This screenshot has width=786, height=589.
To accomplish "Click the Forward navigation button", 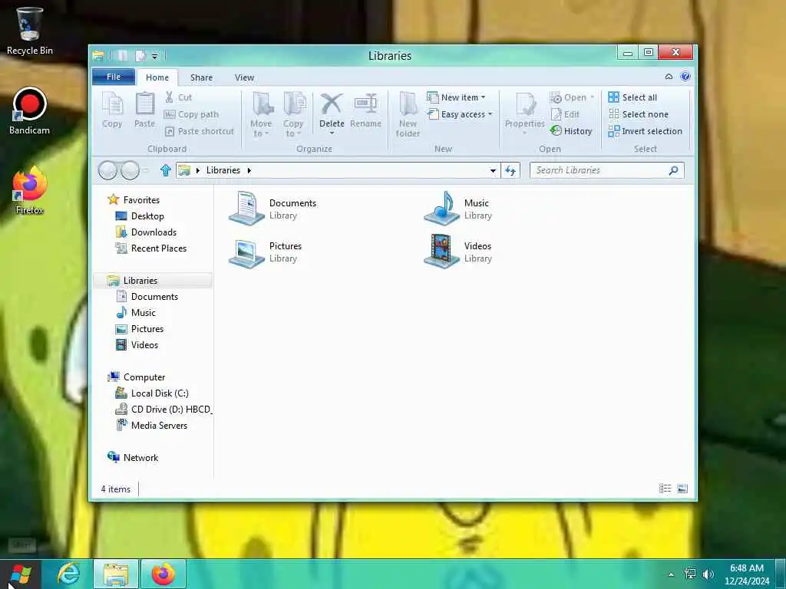I will (x=130, y=170).
